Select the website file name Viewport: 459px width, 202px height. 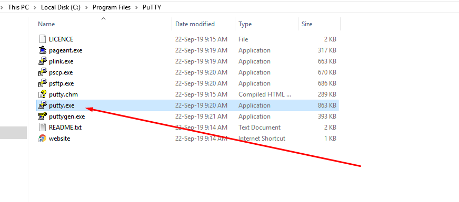[59, 139]
